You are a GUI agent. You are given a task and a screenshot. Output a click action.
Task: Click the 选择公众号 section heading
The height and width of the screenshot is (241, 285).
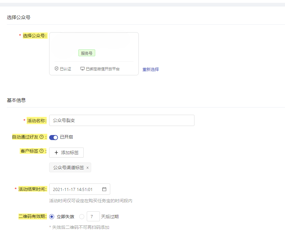[18, 18]
